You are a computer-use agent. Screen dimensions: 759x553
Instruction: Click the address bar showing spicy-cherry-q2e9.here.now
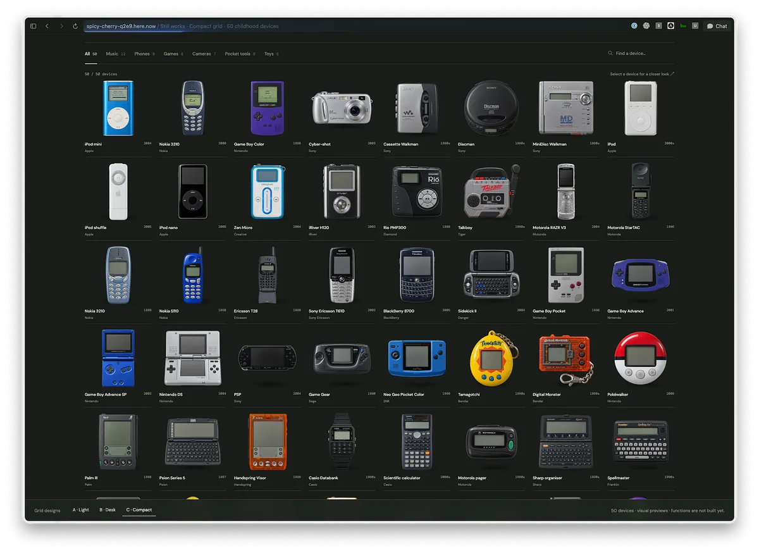tap(354, 26)
